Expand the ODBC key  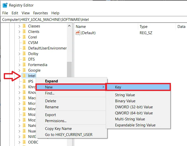[x=19, y=142]
